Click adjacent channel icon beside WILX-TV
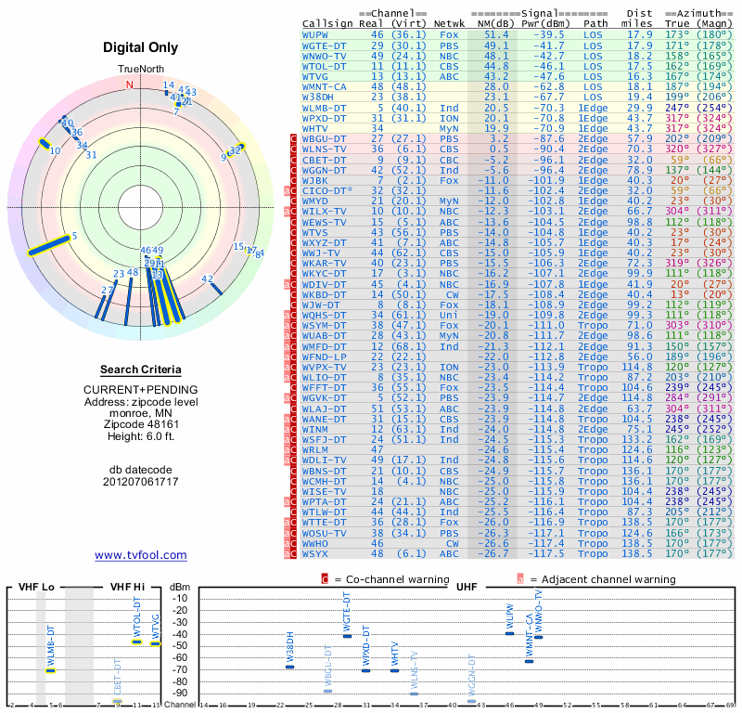This screenshot has height=713, width=742. (287, 212)
